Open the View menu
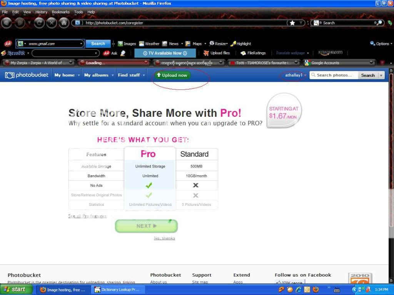This screenshot has height=295, width=394. (x=27, y=12)
